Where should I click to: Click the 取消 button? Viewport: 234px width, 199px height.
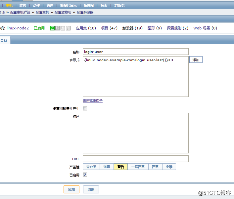(x=91, y=189)
